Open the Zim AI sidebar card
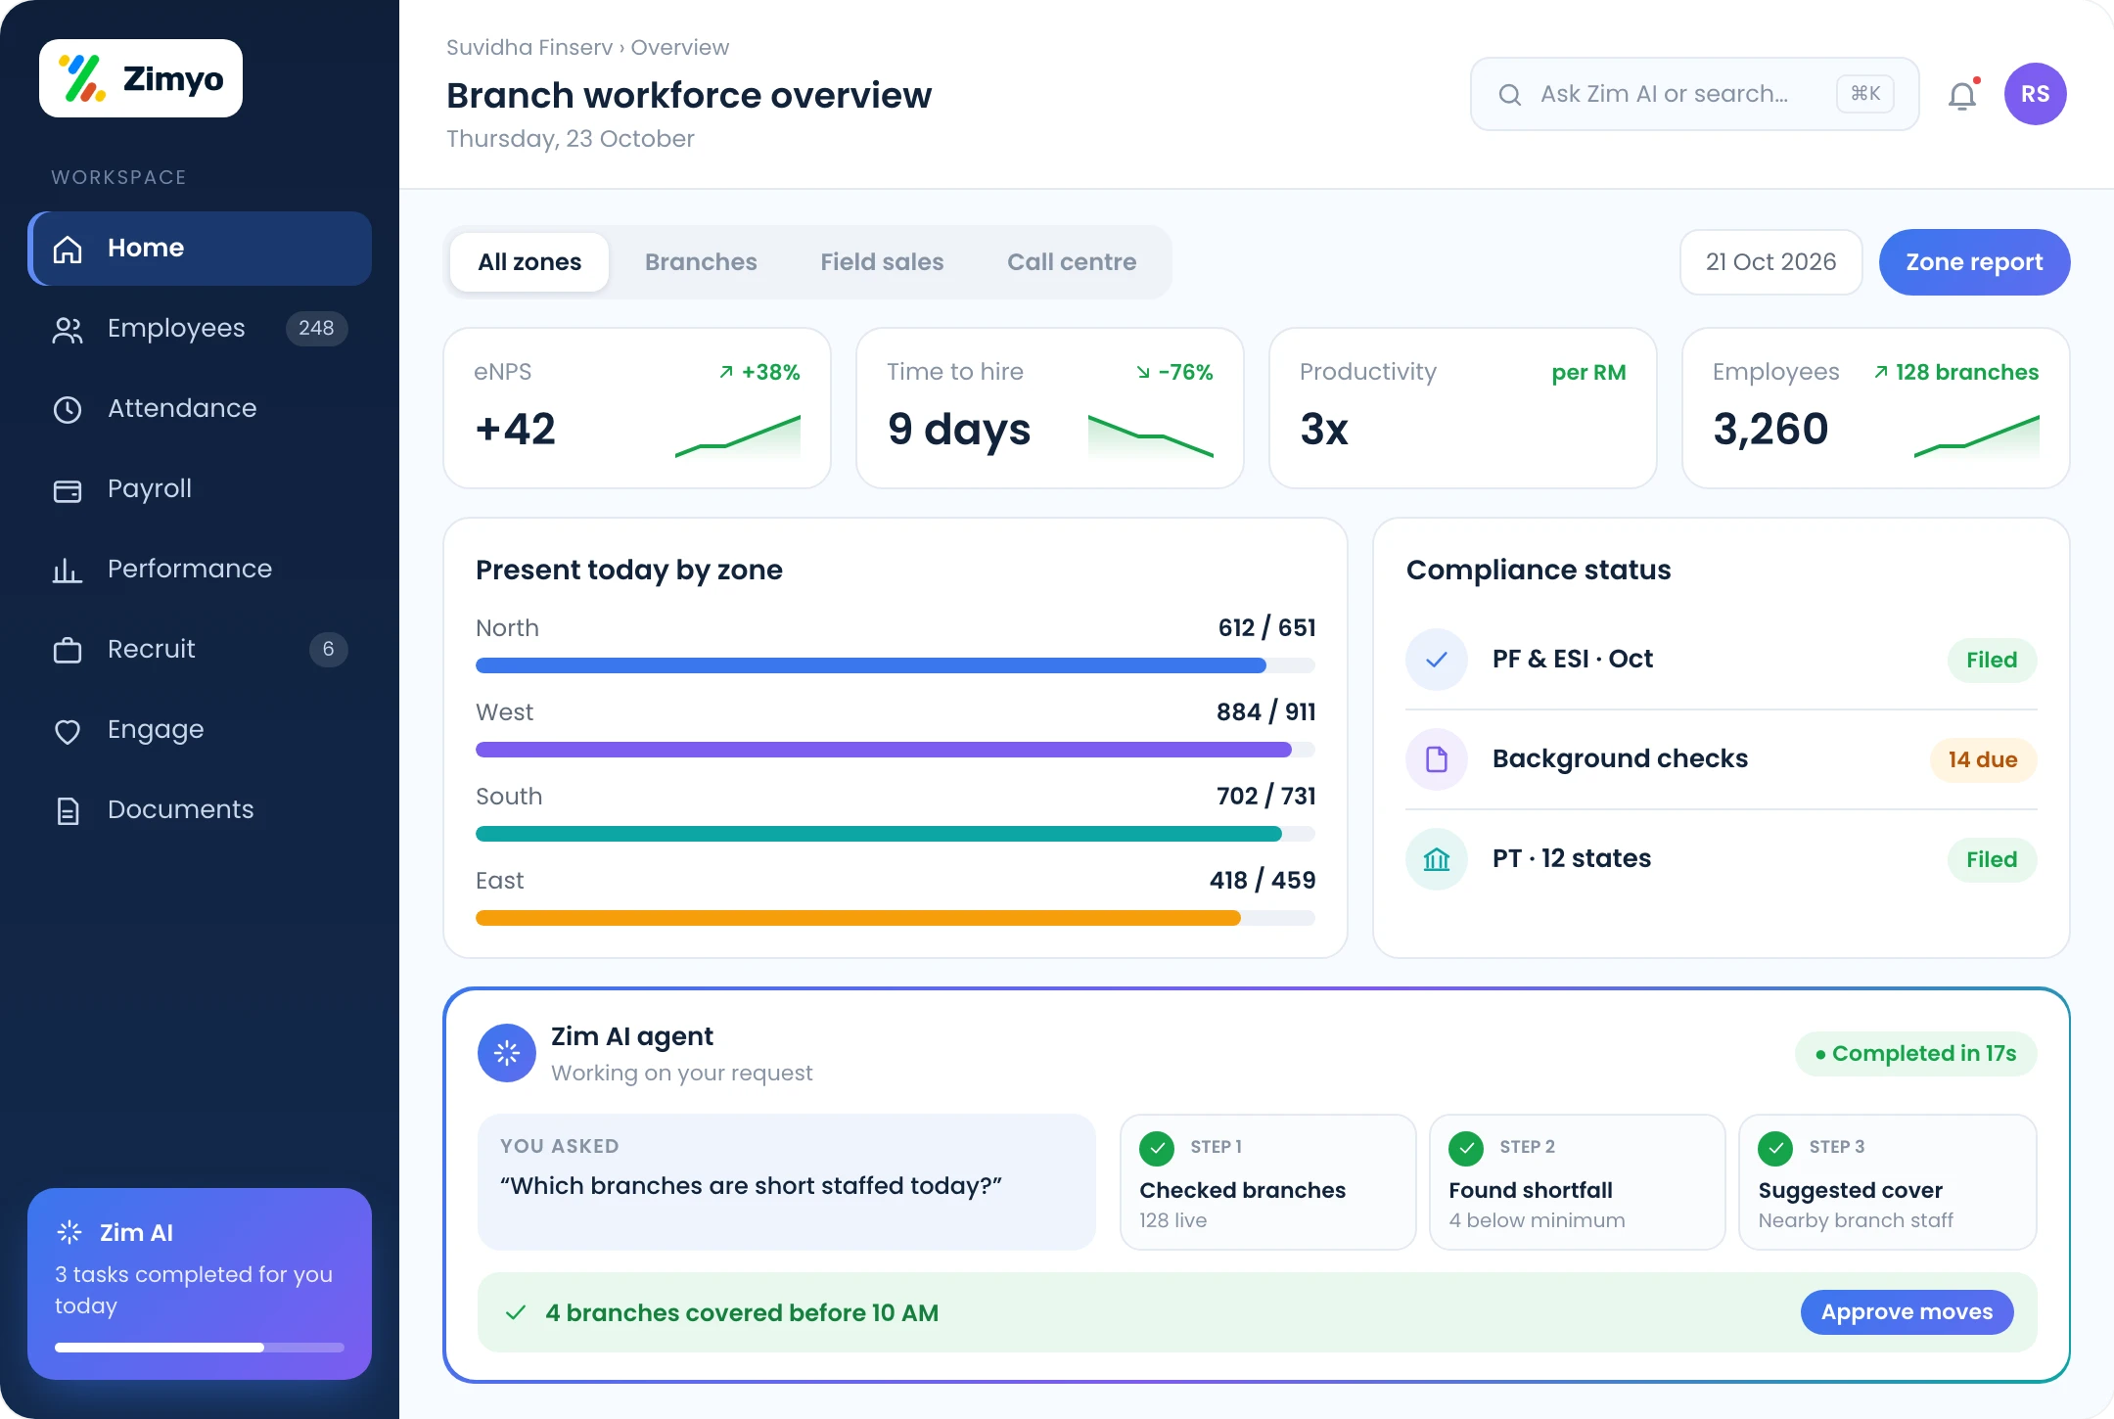This screenshot has width=2114, height=1419. [200, 1284]
